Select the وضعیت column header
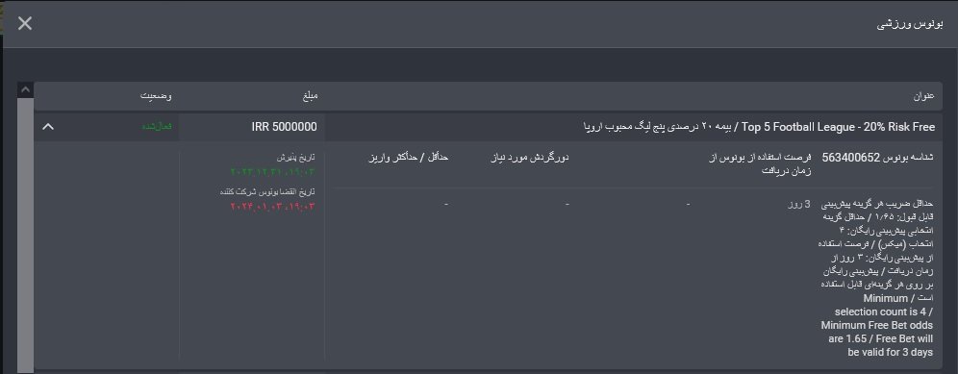 tap(157, 96)
